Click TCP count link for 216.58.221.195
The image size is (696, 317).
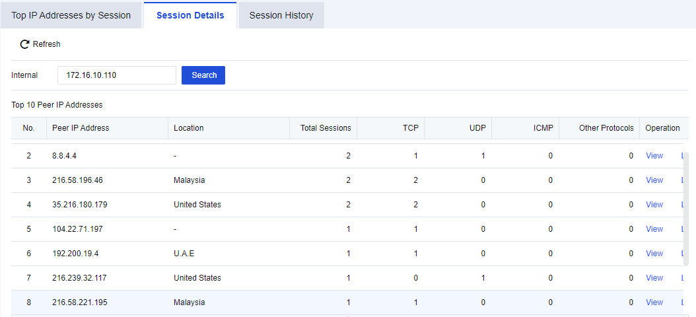415,302
